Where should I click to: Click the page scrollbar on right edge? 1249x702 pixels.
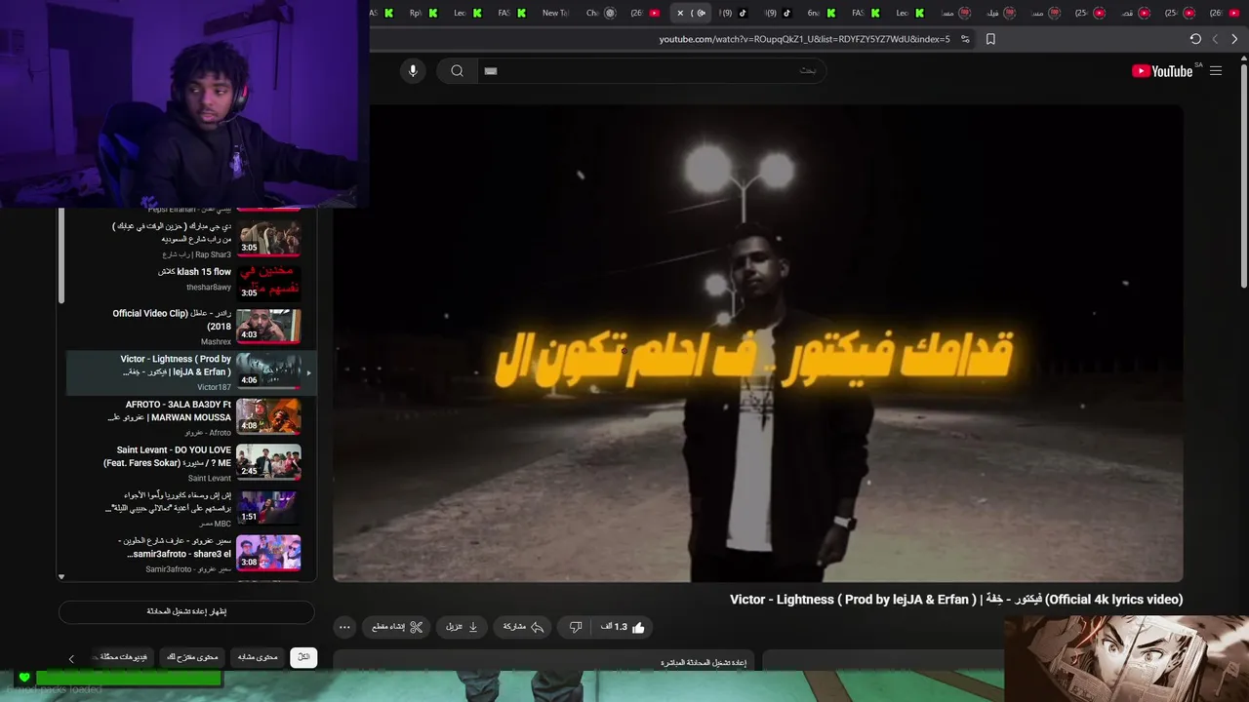pos(1244,175)
